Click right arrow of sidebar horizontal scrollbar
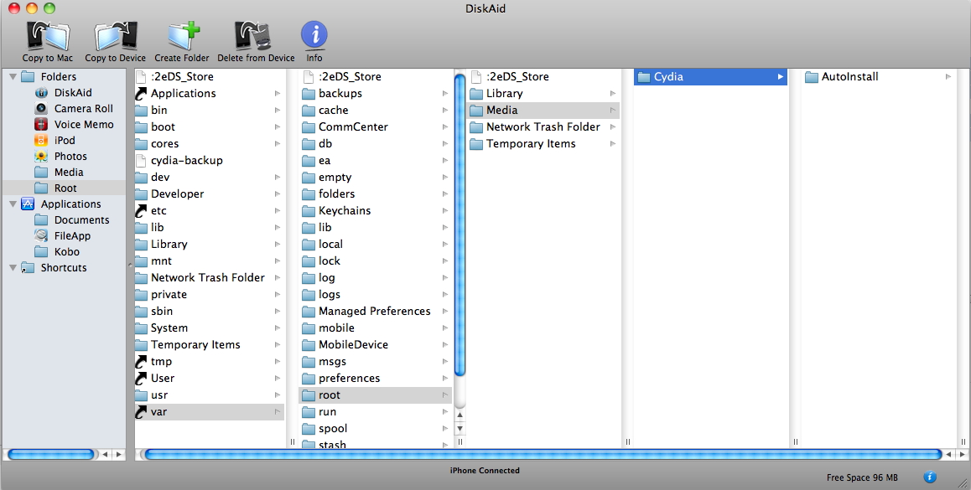 [119, 455]
